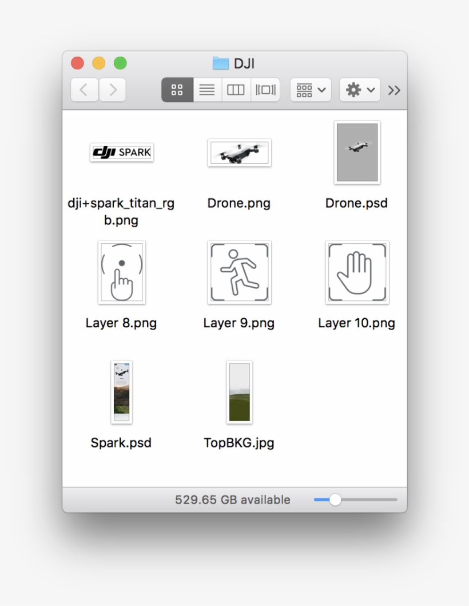Viewport: 469px width, 606px height.
Task: Open the action gear menu
Action: 359,90
